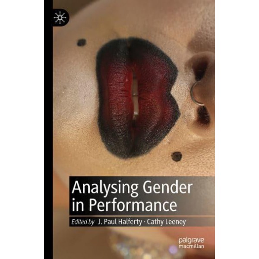Click the dark painted lips

click(x=138, y=97)
